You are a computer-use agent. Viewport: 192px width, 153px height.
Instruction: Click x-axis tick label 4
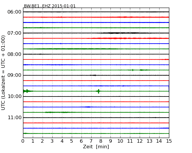click(62, 141)
